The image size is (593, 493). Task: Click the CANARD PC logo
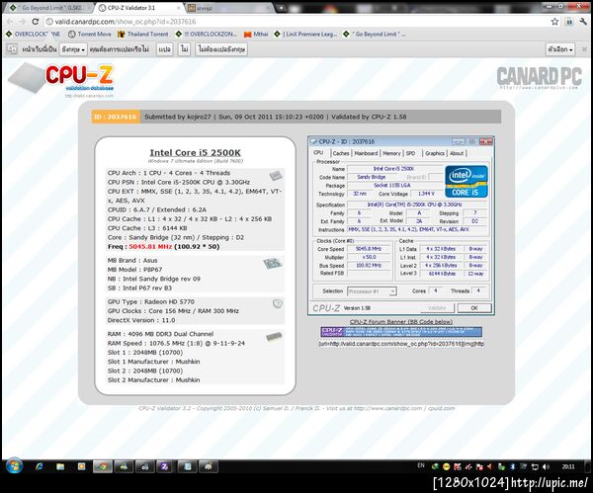(539, 77)
